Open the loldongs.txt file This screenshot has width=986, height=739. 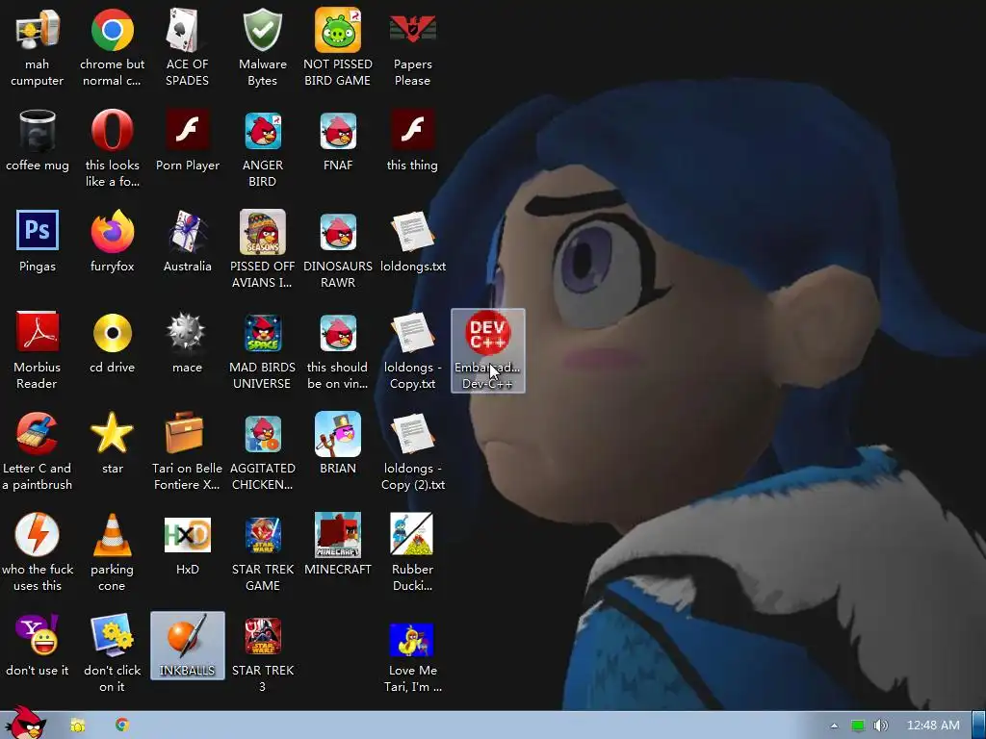pos(412,242)
